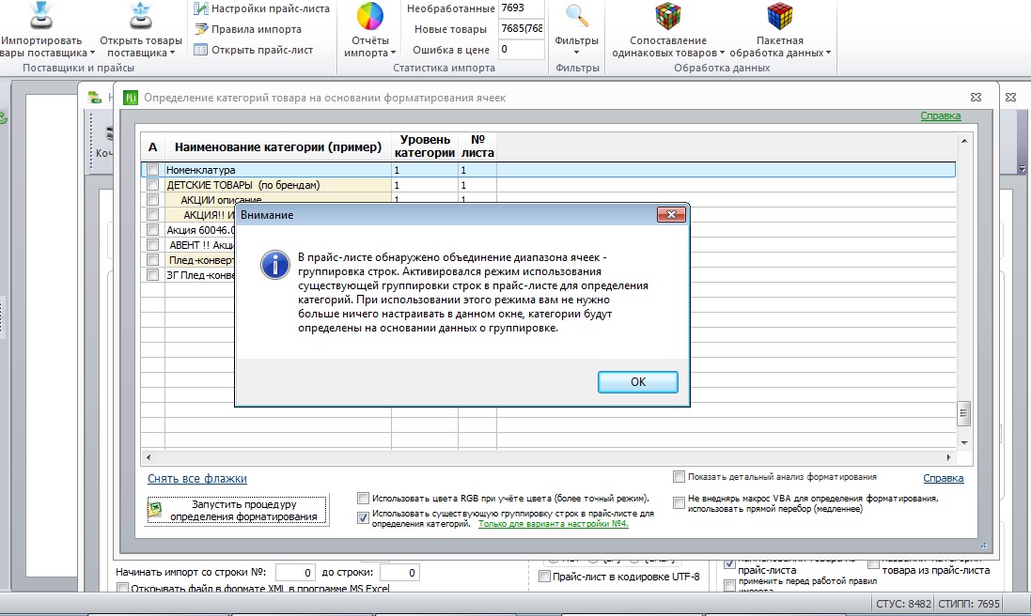Toggle Открывать файл в формате XML checkbox
The height and width of the screenshot is (616, 1031).
pyautogui.click(x=122, y=589)
